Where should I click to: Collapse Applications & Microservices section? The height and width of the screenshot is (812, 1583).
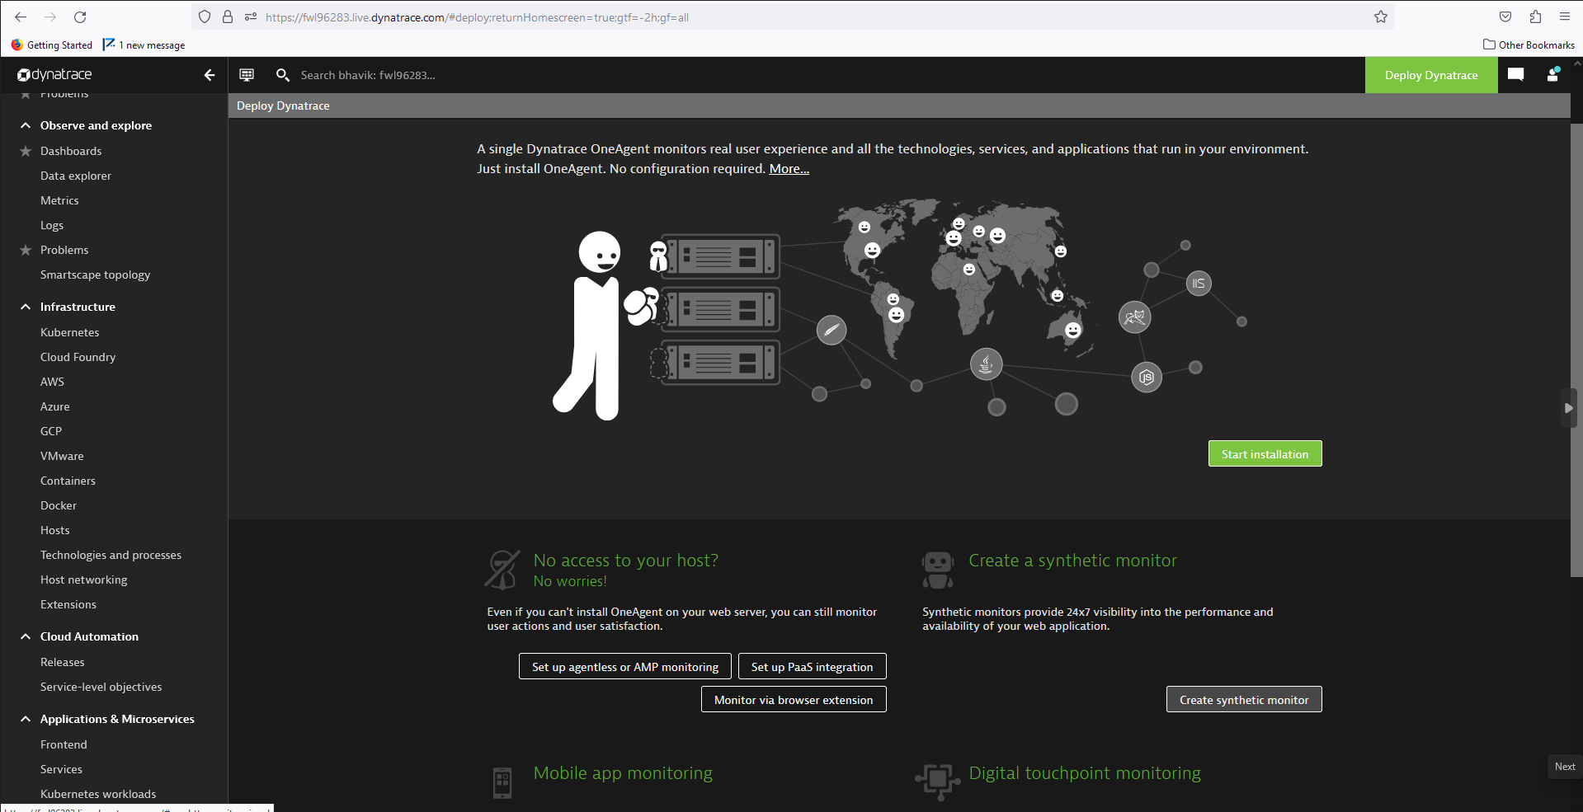click(26, 719)
